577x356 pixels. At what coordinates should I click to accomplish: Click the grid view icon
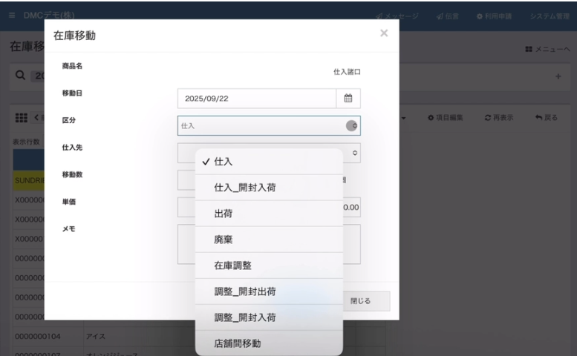coord(22,118)
